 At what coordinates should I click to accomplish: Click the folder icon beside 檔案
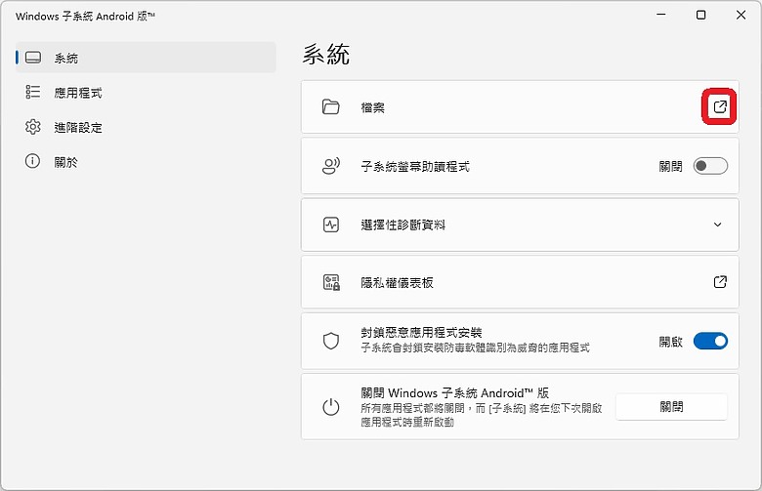tap(331, 106)
